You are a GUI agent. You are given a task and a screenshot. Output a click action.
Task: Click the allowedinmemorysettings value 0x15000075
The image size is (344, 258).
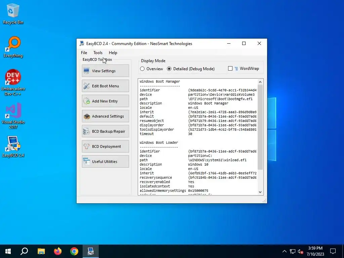tap(198, 191)
